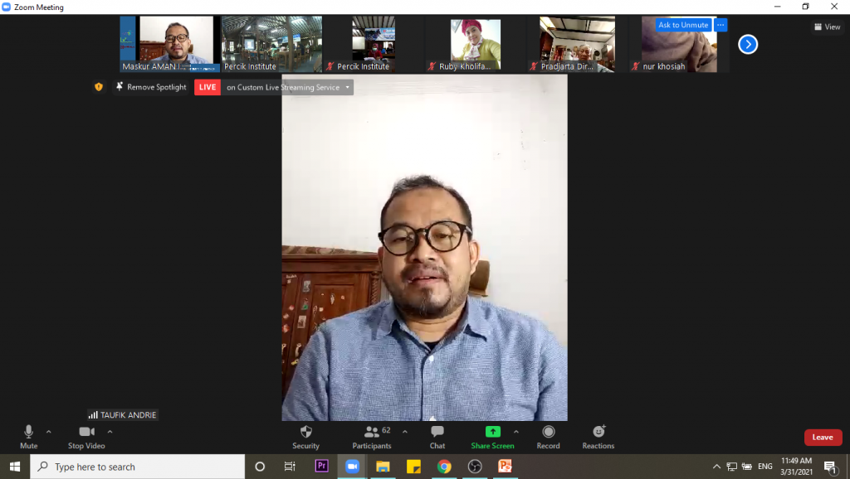Open the Security shield icon
850x479 pixels.
tap(305, 432)
